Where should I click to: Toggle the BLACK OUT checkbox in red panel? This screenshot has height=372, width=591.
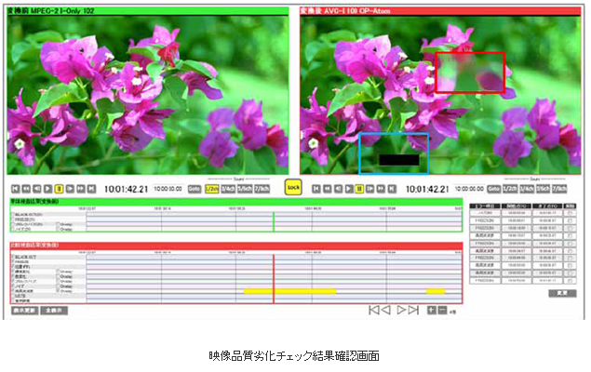coord(12,256)
